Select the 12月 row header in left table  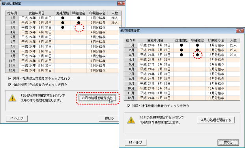coord(12,71)
